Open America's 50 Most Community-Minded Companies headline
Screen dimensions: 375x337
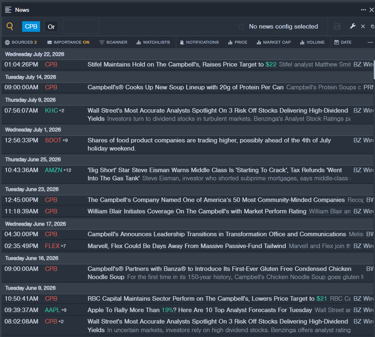[216, 200]
